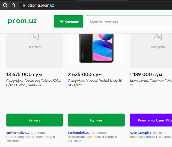
Task: Open the Xiaomi Redmi Note 10 photo
Action: [96, 48]
